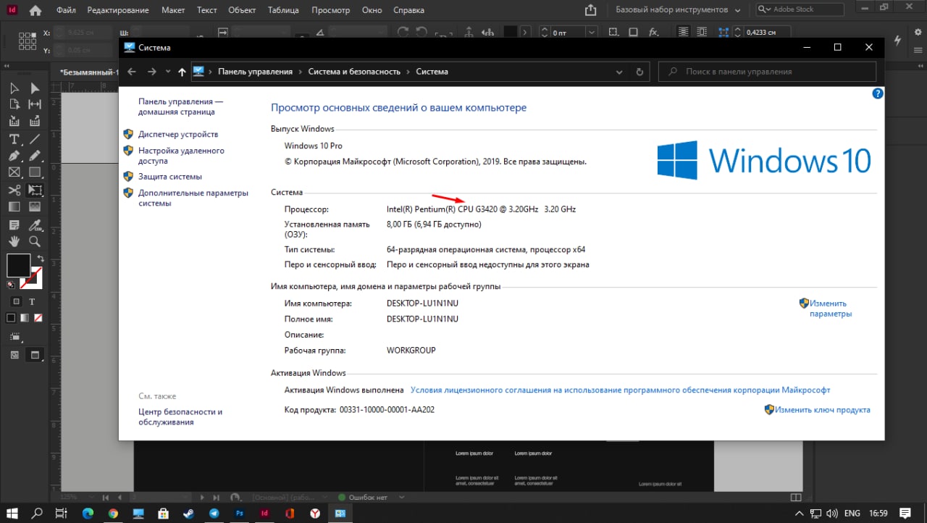Viewport: 927px width, 523px height.
Task: Swap fill and stroke colors in InDesign
Action: [41, 258]
